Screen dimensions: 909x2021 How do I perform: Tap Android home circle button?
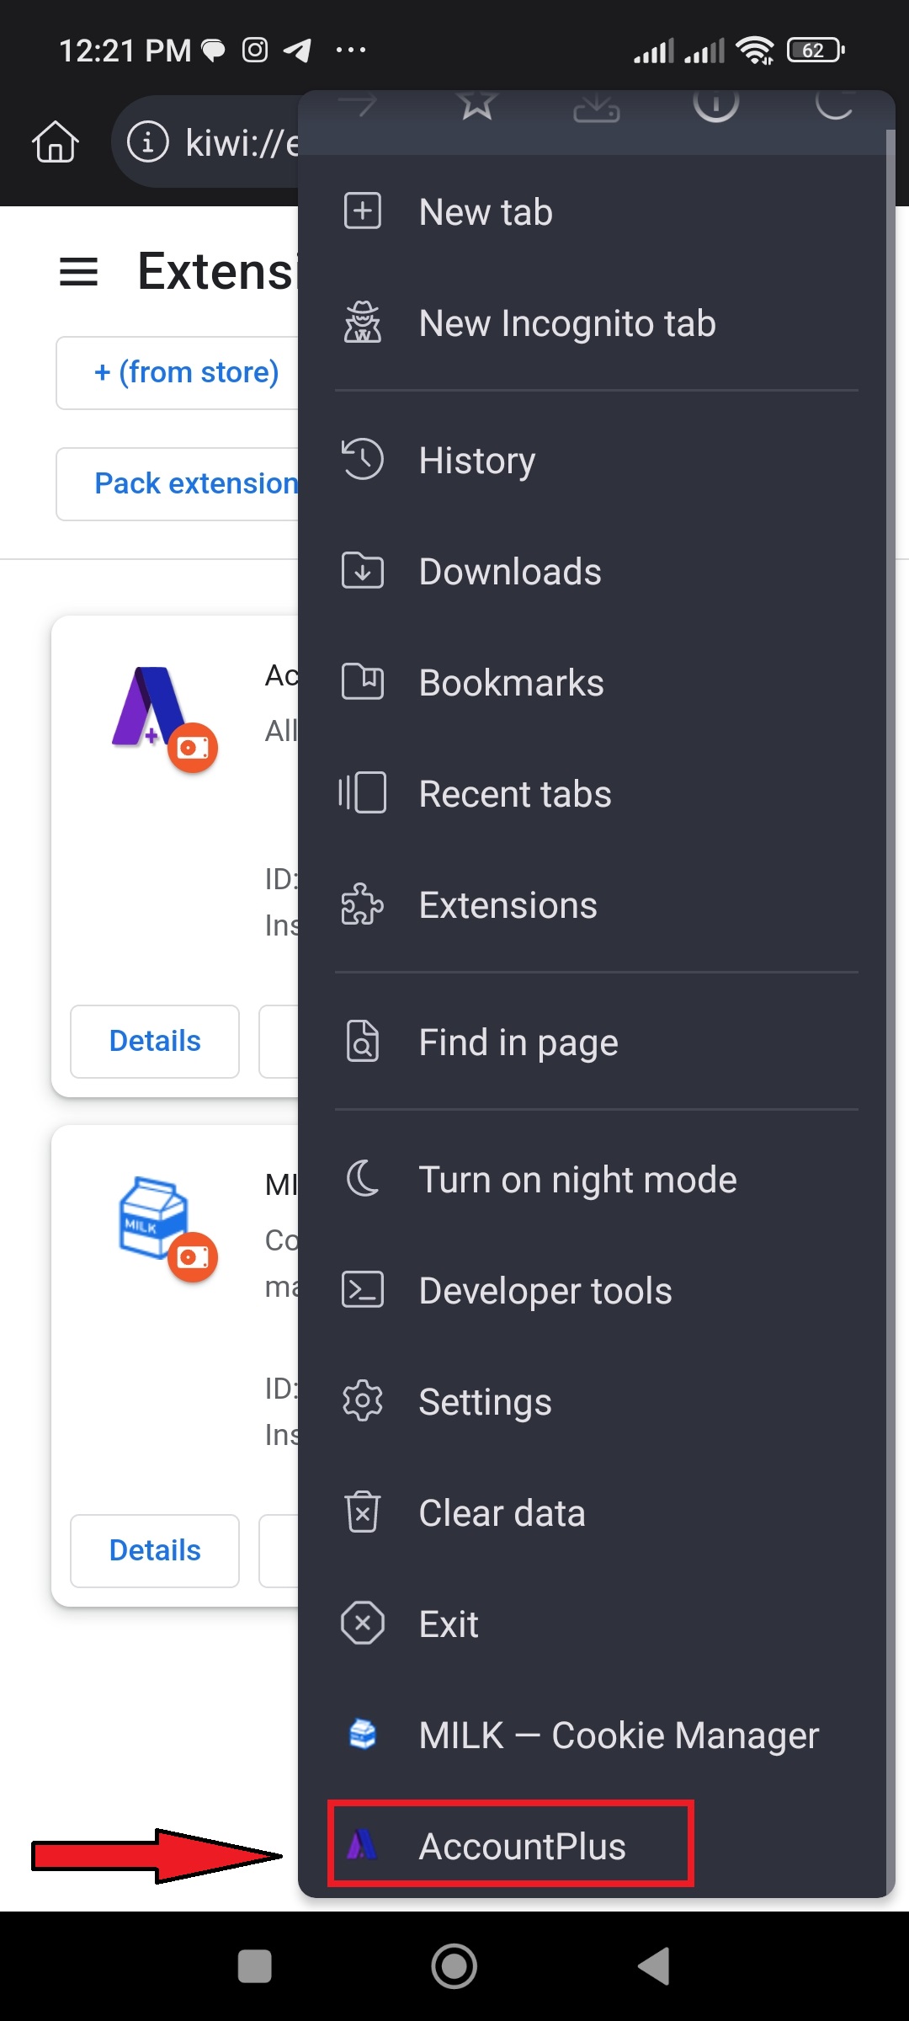(x=454, y=1966)
